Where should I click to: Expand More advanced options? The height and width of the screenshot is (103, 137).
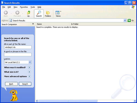29,76
